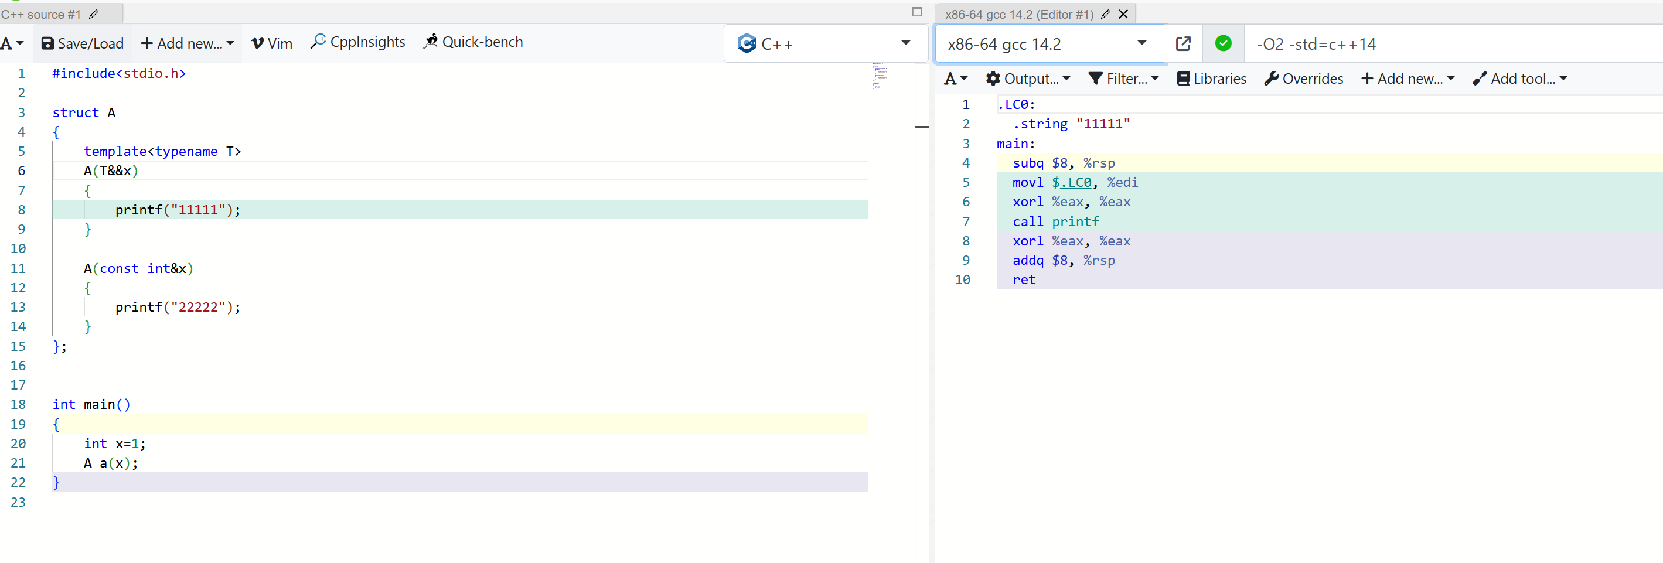
Task: Click source line number 18
Action: (18, 405)
